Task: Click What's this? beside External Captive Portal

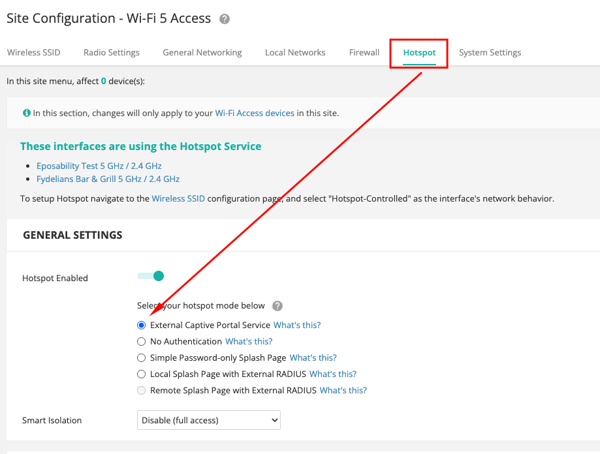Action: point(297,325)
